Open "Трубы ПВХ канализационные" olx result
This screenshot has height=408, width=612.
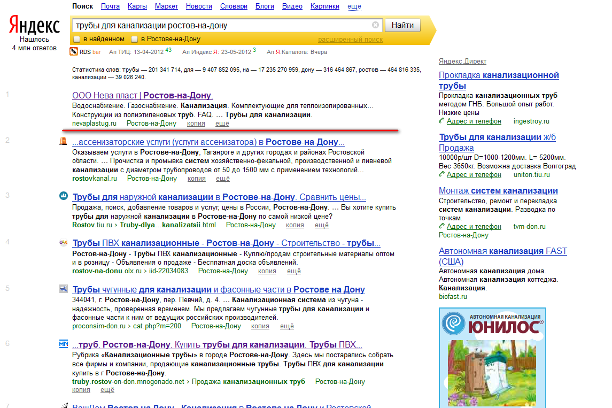[227, 243]
